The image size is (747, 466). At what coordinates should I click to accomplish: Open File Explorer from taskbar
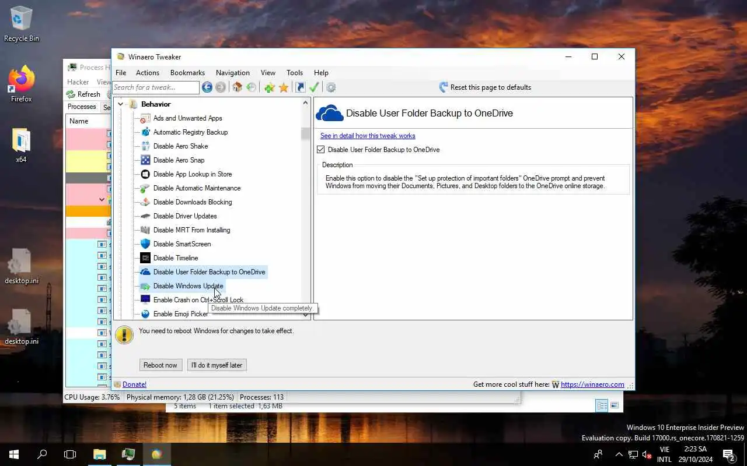[100, 454]
